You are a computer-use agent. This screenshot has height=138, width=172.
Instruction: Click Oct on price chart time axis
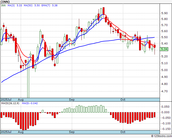click(x=123, y=100)
